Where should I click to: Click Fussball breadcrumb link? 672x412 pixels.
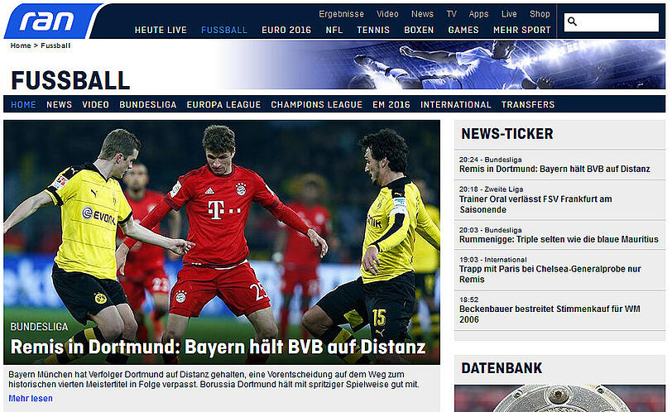[x=55, y=46]
